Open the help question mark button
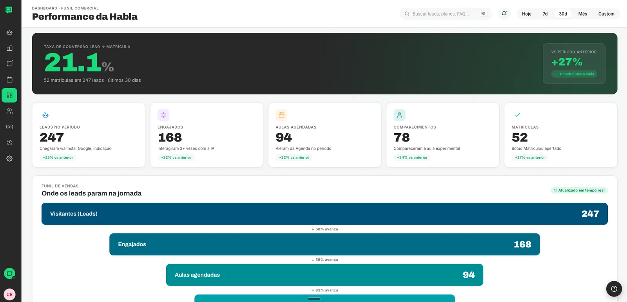This screenshot has width=627, height=302. coord(614,289)
